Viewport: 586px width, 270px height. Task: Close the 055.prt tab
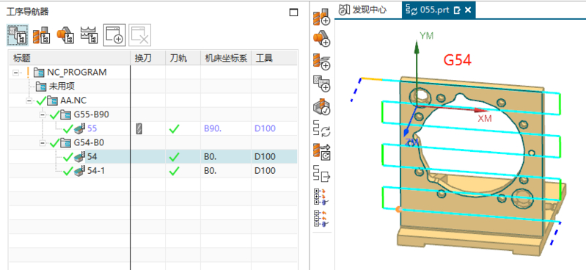click(467, 10)
